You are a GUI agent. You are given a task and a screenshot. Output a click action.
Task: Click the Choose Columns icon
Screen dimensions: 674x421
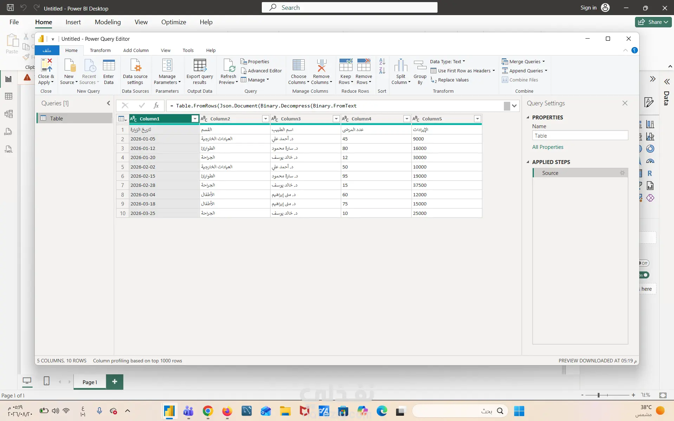point(299,65)
